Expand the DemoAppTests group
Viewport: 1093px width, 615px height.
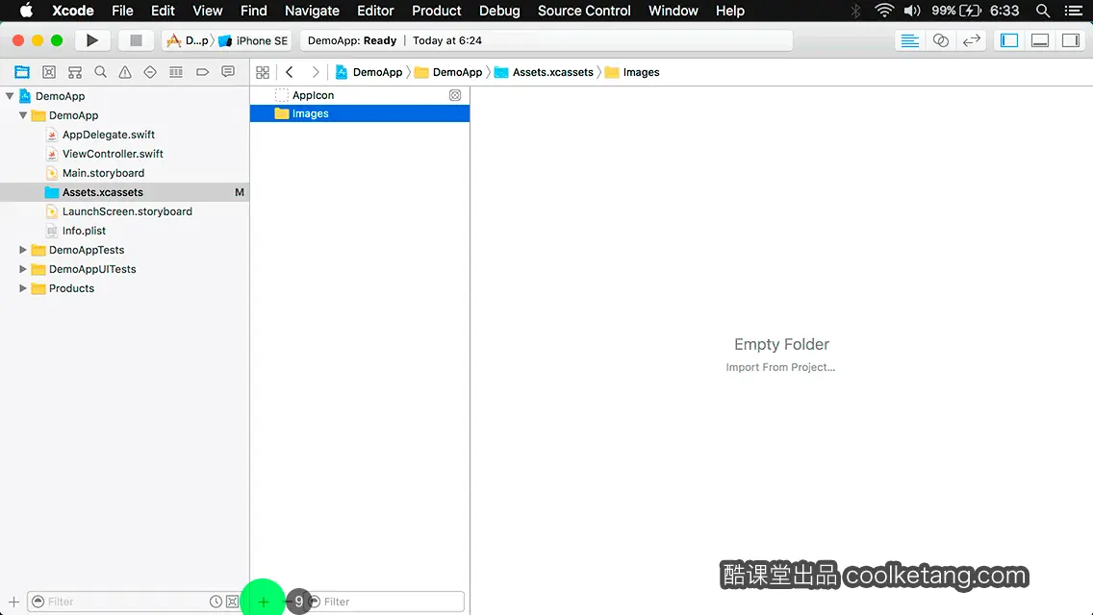pyautogui.click(x=23, y=249)
